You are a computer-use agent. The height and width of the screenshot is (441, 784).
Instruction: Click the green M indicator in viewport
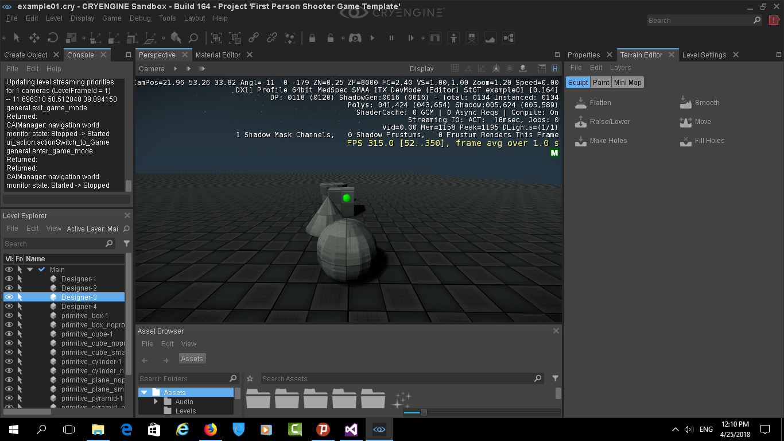click(554, 153)
